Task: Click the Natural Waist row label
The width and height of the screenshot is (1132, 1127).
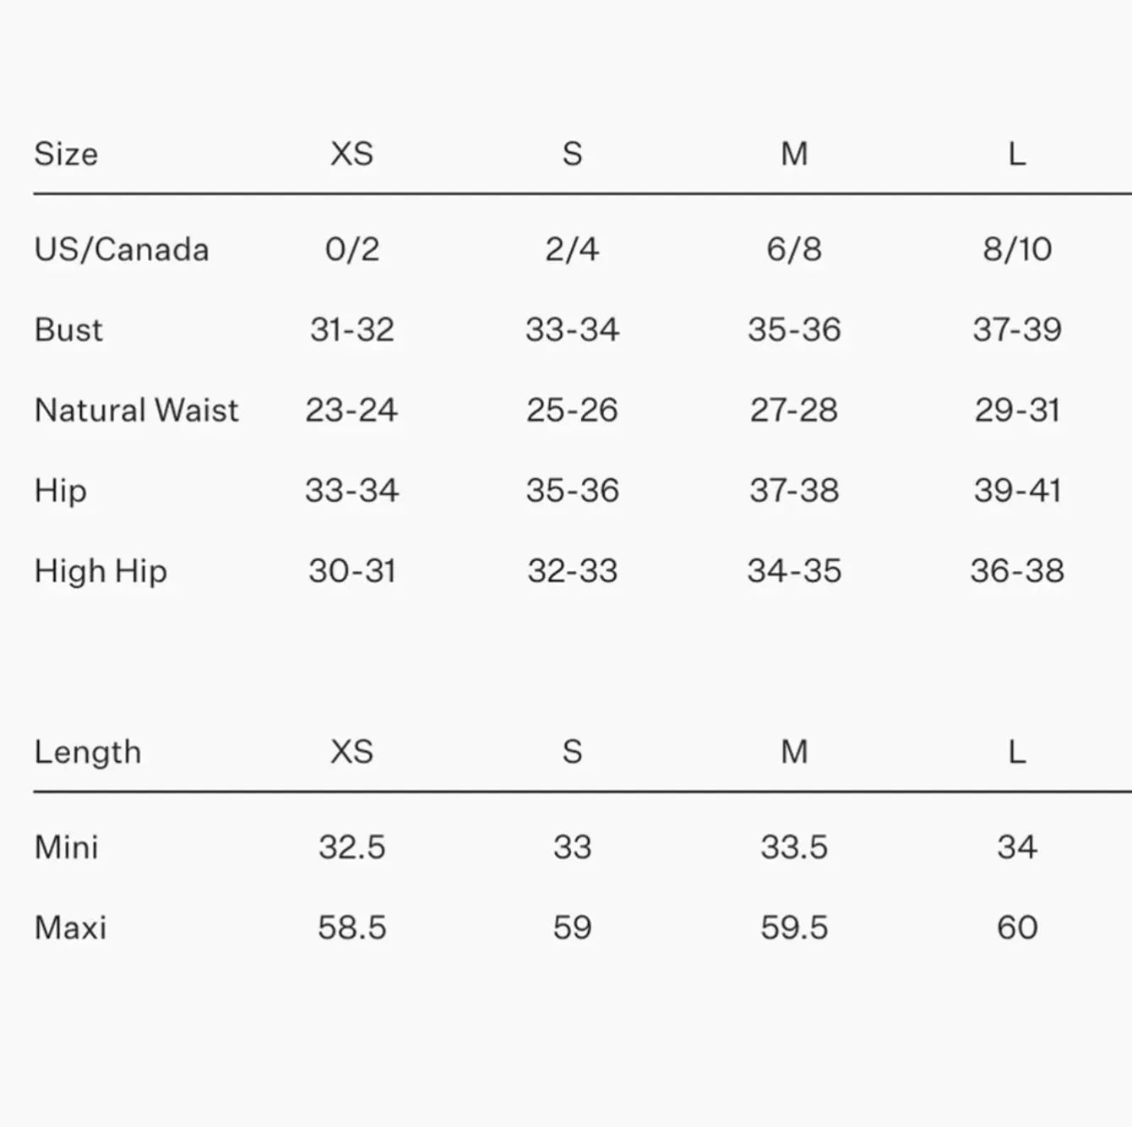Action: (x=137, y=410)
